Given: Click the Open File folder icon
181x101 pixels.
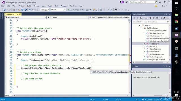Looking at the screenshot, I should [x=19, y=10].
